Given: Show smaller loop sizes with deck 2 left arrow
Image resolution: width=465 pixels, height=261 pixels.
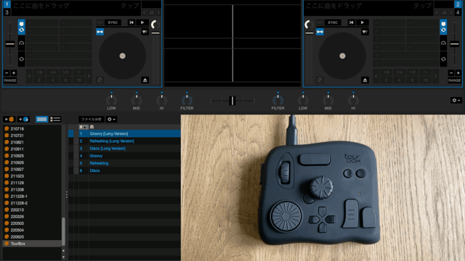Looking at the screenshot, I should click(376, 76).
